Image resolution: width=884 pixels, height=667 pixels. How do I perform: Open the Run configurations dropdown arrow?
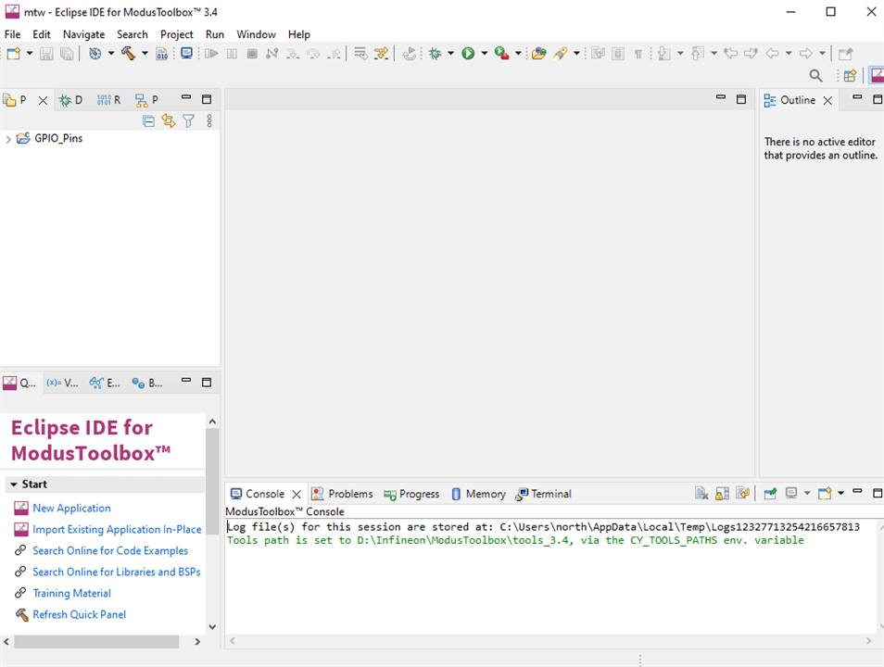pos(484,54)
